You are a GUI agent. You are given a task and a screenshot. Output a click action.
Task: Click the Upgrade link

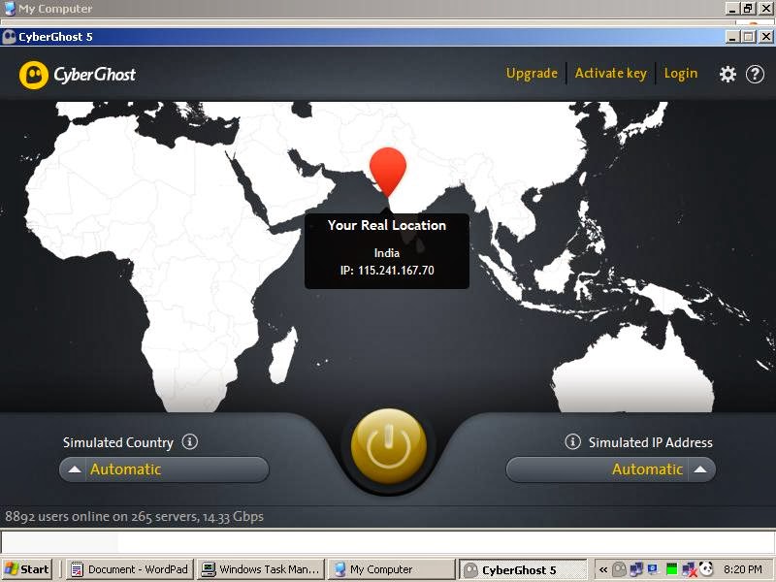(532, 74)
